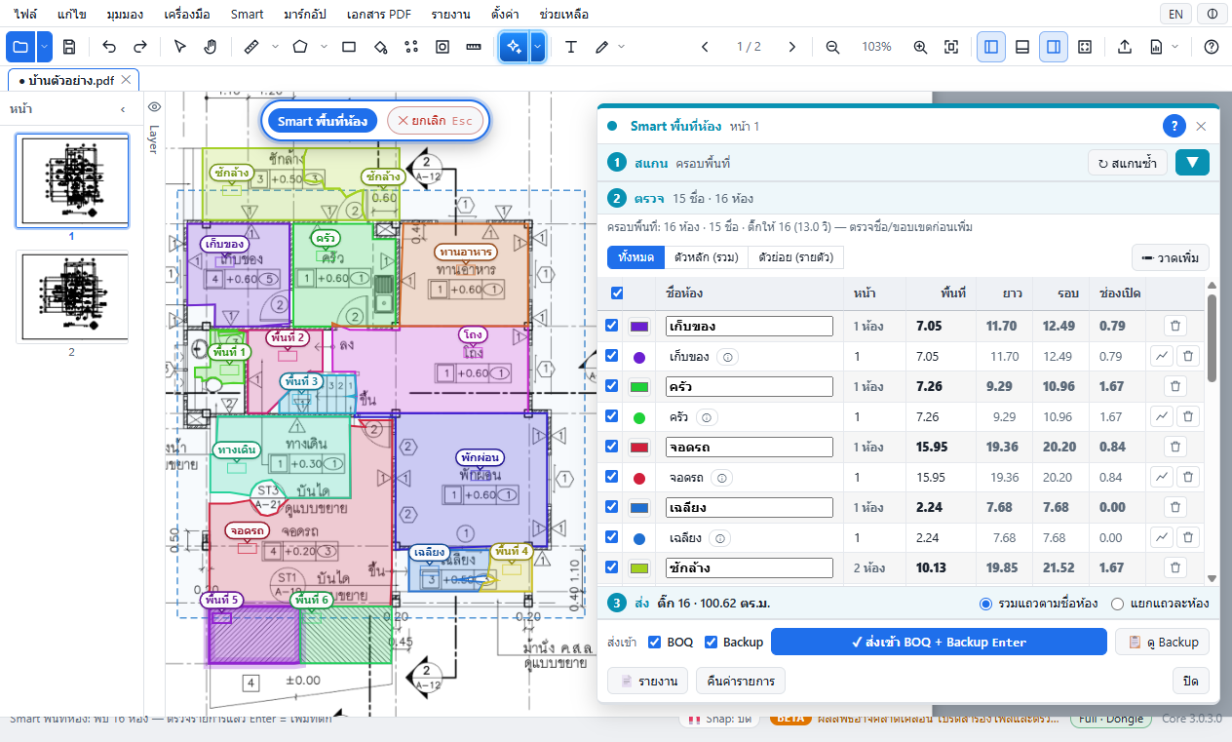Open the Smart tool dropdown arrow
Image resolution: width=1232 pixels, height=742 pixels.
point(537,47)
